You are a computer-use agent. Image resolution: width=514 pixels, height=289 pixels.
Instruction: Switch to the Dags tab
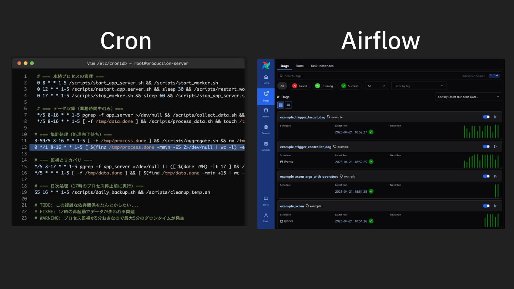(x=284, y=66)
